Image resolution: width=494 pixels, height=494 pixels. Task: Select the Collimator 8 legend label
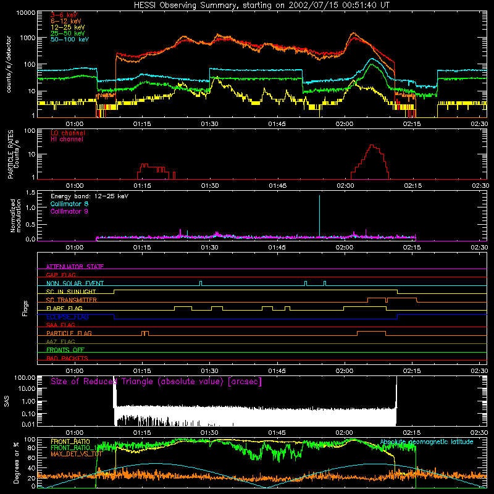coord(69,204)
